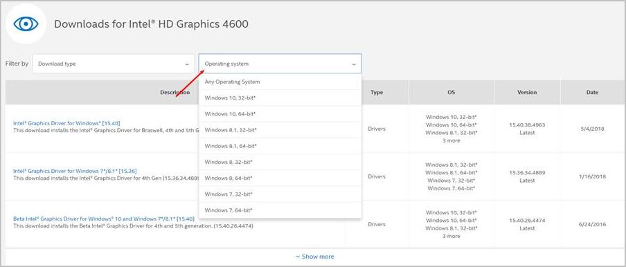This screenshot has width=626, height=267.
Task: Click the 5/4/2018 date cell
Action: [593, 129]
